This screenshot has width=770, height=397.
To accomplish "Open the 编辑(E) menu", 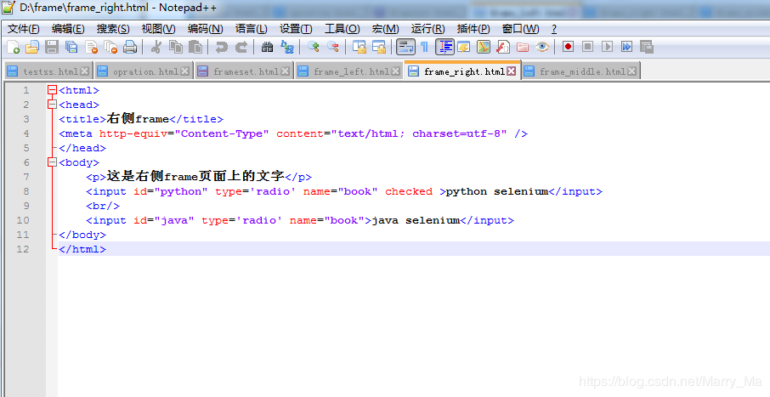I will click(x=68, y=29).
